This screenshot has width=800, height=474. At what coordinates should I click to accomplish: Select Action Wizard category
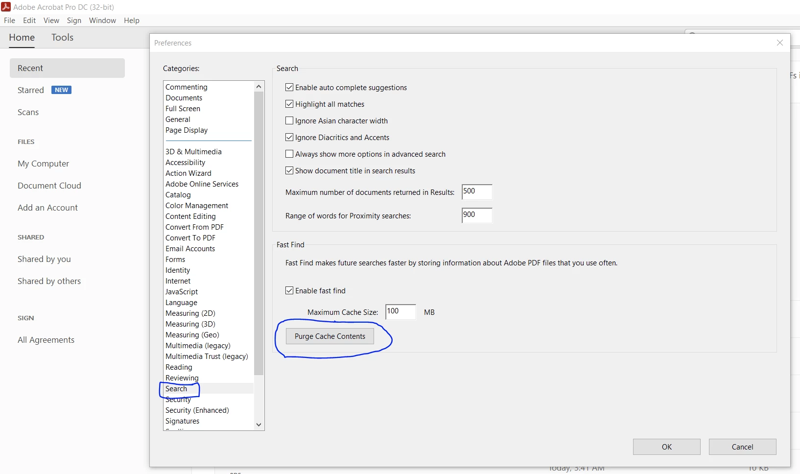tap(188, 173)
